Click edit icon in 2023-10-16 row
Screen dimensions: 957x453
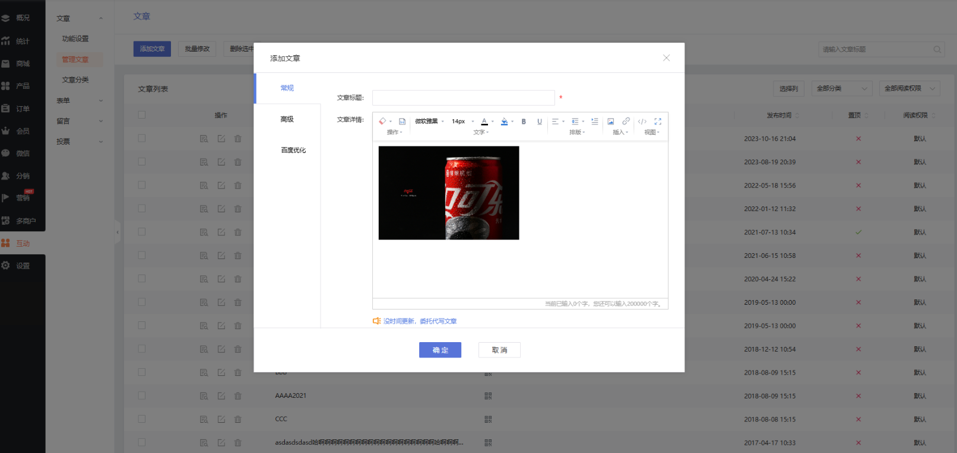(221, 138)
